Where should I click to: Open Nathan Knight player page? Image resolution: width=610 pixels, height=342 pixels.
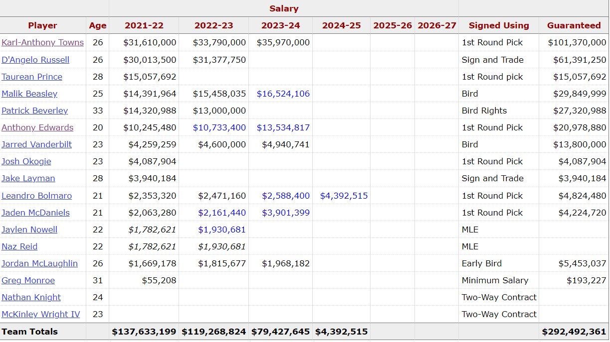pyautogui.click(x=31, y=297)
